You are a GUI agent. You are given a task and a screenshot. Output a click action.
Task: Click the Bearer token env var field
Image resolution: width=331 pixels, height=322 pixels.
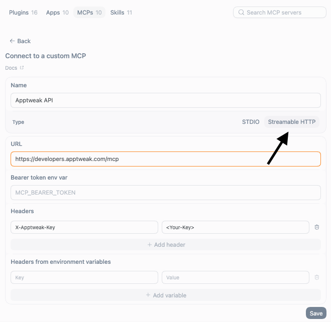tap(166, 193)
